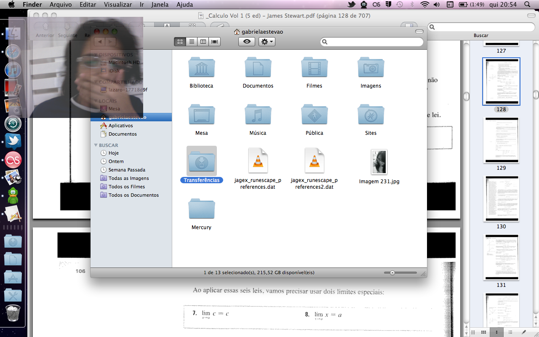Image resolution: width=539 pixels, height=337 pixels.
Task: Switch Finder to list view
Action: click(192, 42)
